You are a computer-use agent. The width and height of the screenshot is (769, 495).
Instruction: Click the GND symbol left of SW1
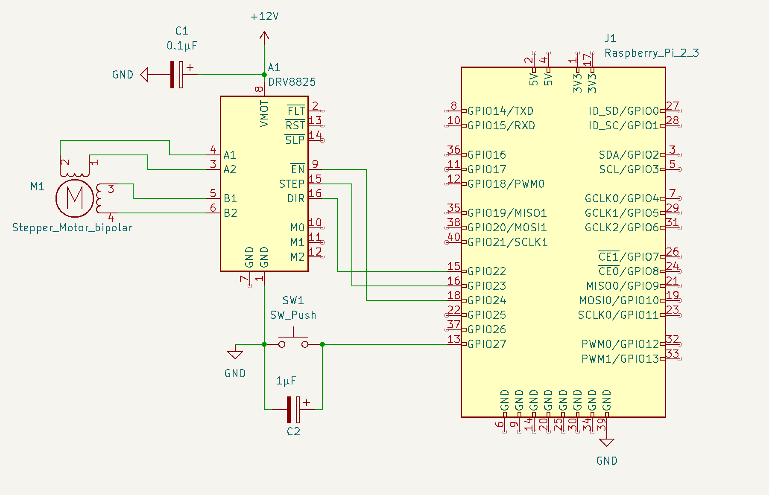pyautogui.click(x=235, y=354)
